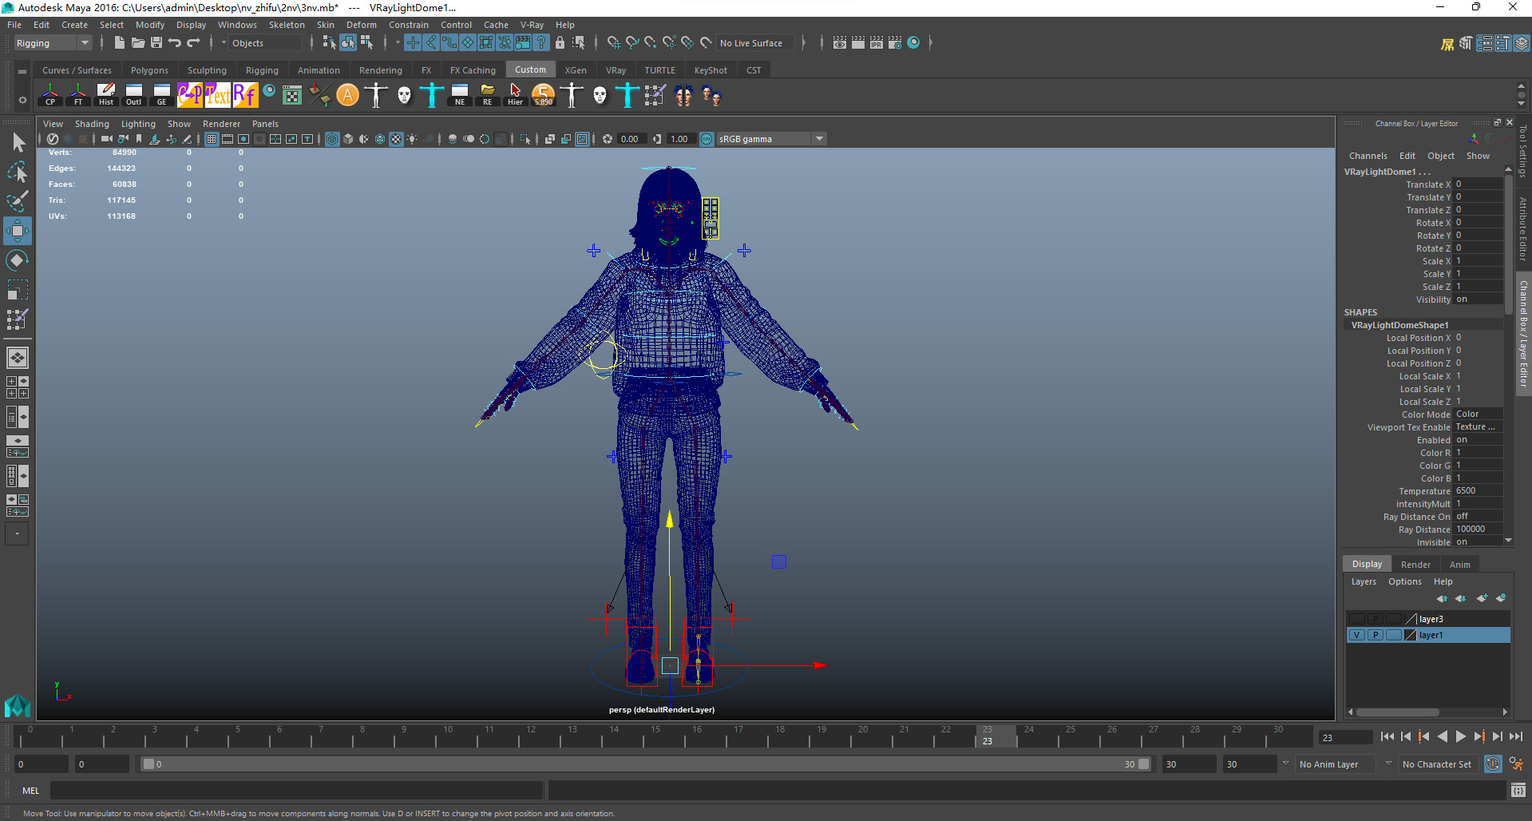
Task: Open the Anim layer tab
Action: (1460, 565)
